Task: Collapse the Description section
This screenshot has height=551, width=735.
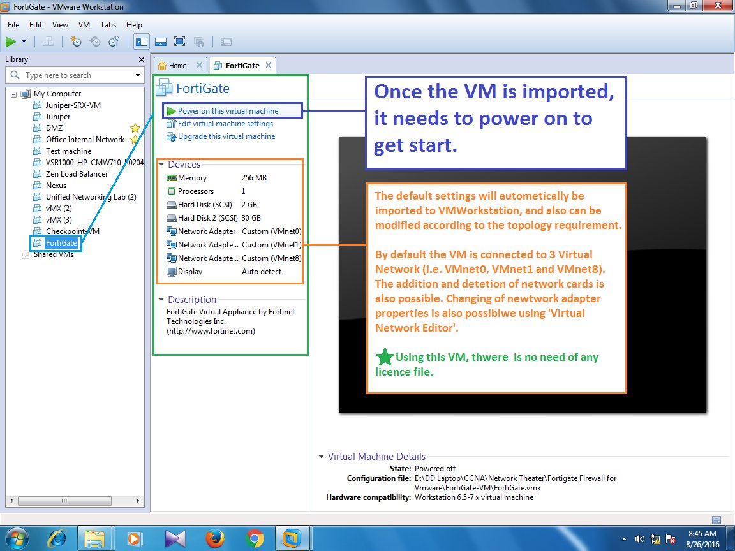Action: pyautogui.click(x=161, y=299)
